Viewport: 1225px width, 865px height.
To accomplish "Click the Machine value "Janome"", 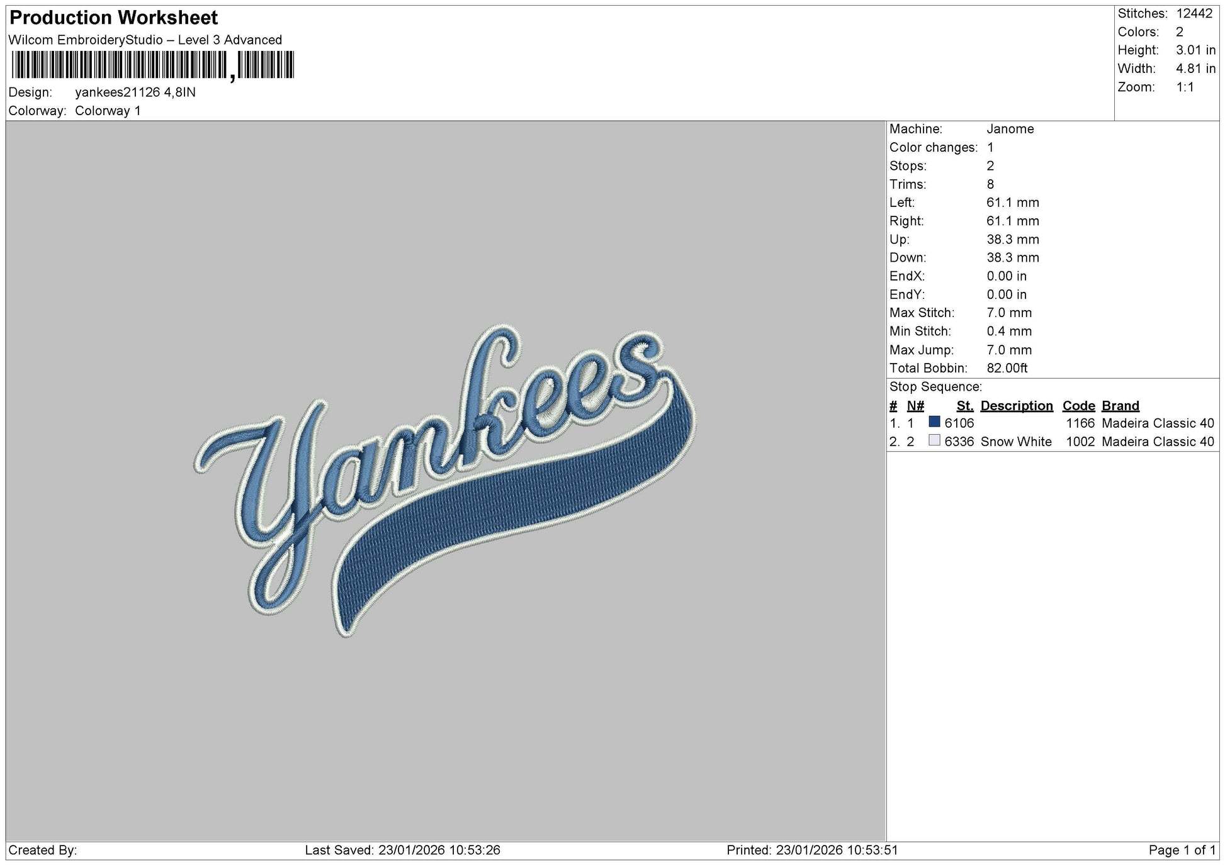I will point(1010,129).
